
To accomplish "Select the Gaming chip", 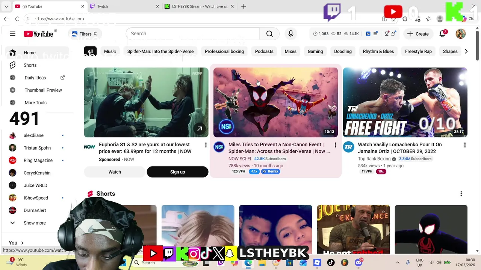I will (x=315, y=51).
